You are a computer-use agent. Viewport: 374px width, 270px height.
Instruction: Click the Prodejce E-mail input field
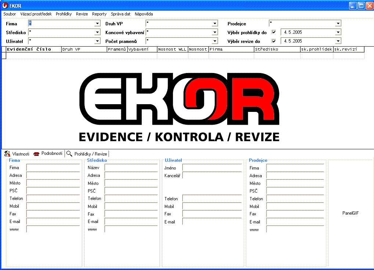point(295,222)
